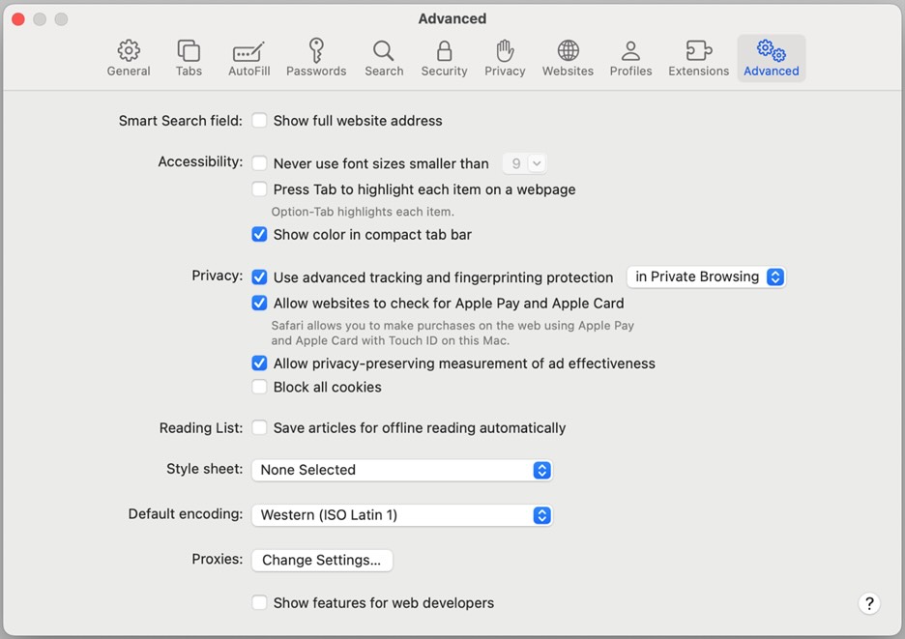The height and width of the screenshot is (639, 905).
Task: Switch to the Tabs settings pane
Action: pos(189,58)
